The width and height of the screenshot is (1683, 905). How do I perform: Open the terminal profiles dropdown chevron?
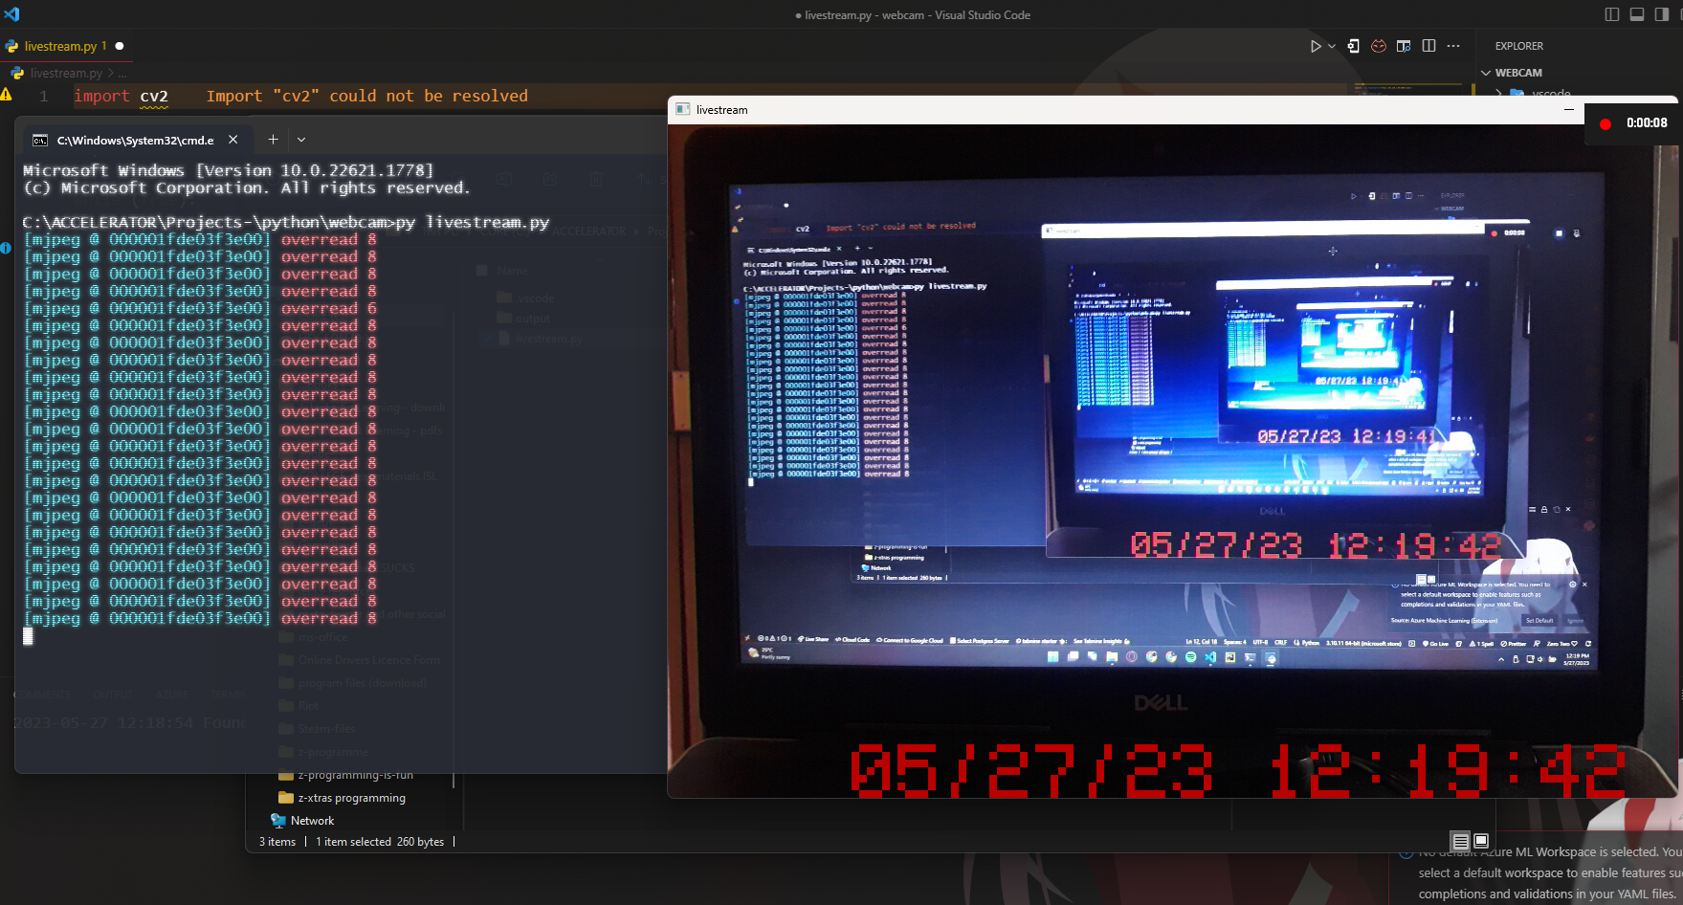tap(301, 140)
